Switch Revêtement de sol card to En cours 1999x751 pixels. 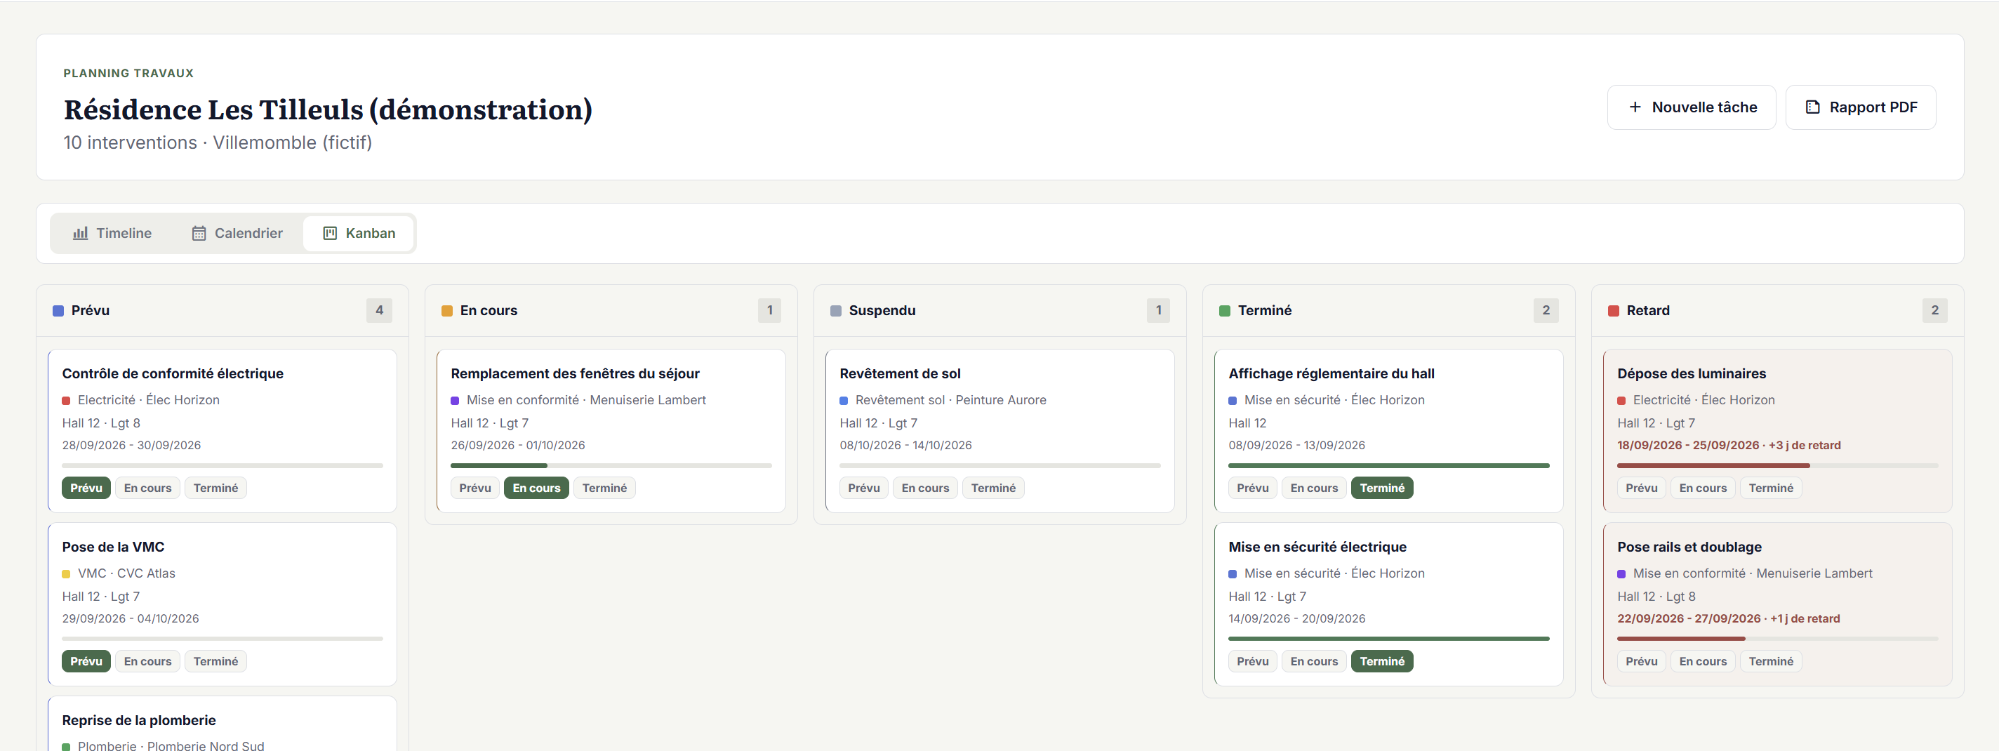click(x=925, y=488)
